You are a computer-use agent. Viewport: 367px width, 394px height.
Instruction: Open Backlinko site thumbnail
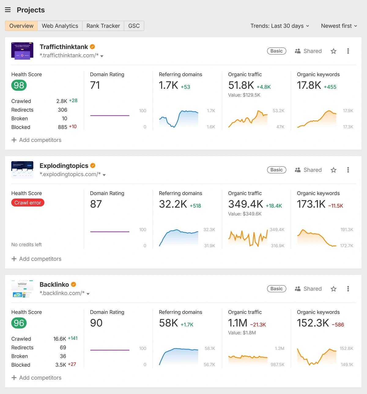click(22, 289)
